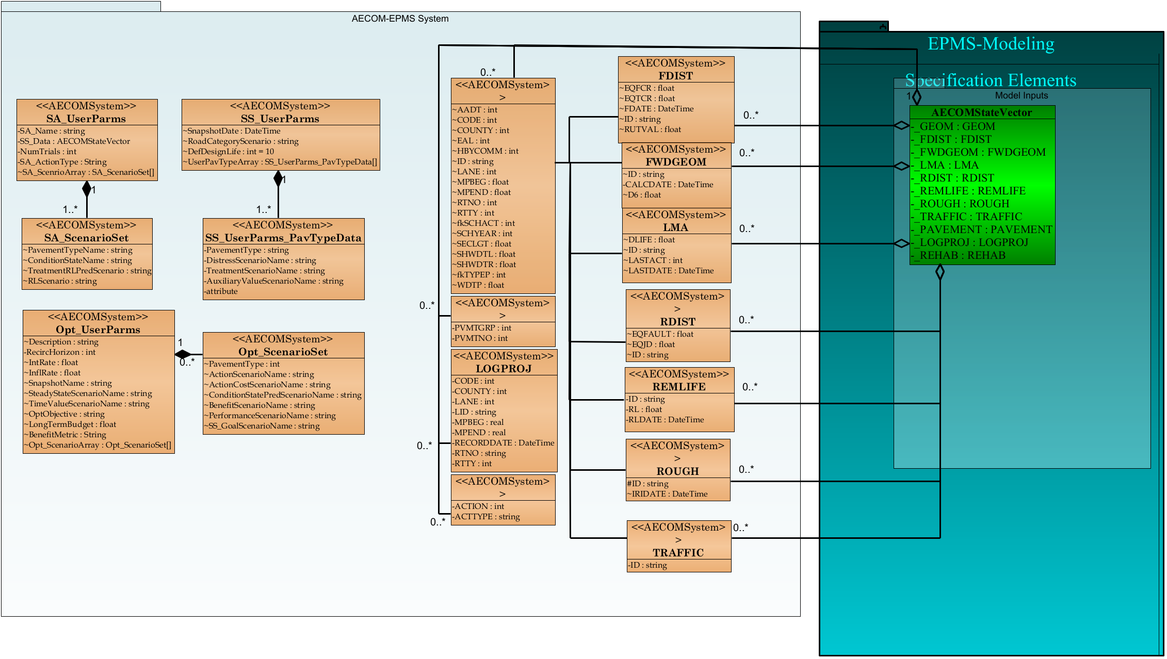
Task: Select the REMLIFE class title
Action: click(x=679, y=387)
